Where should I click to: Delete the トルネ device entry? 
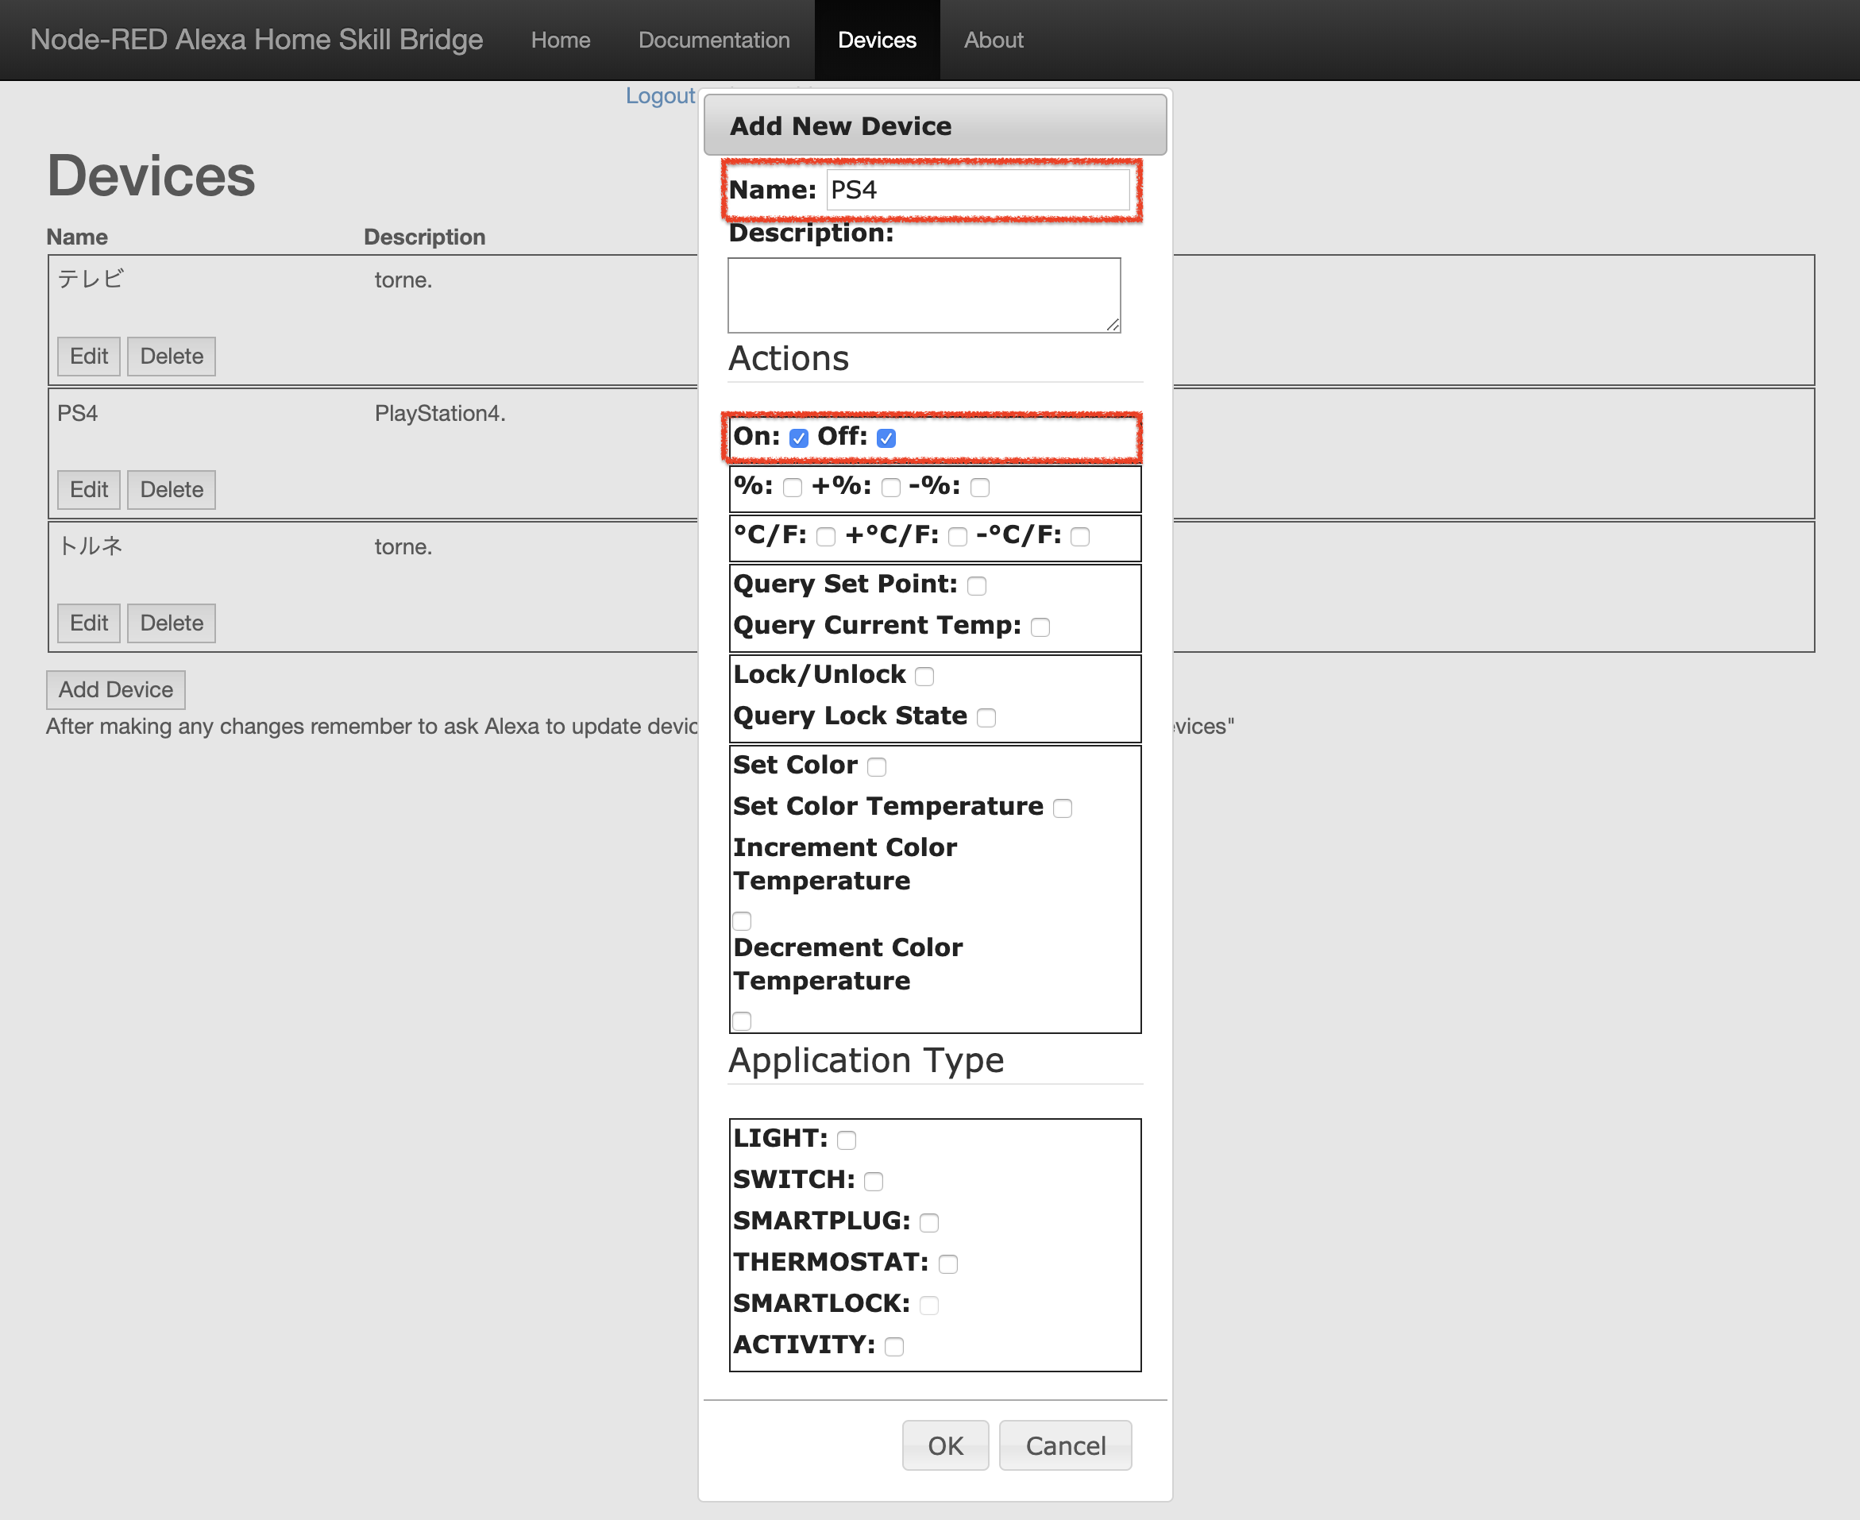click(172, 623)
